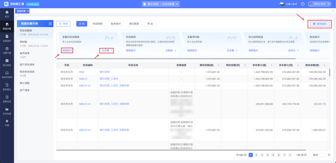
Task: Open the 汇算小助手 robot assistant
Action: pyautogui.click(x=288, y=4)
